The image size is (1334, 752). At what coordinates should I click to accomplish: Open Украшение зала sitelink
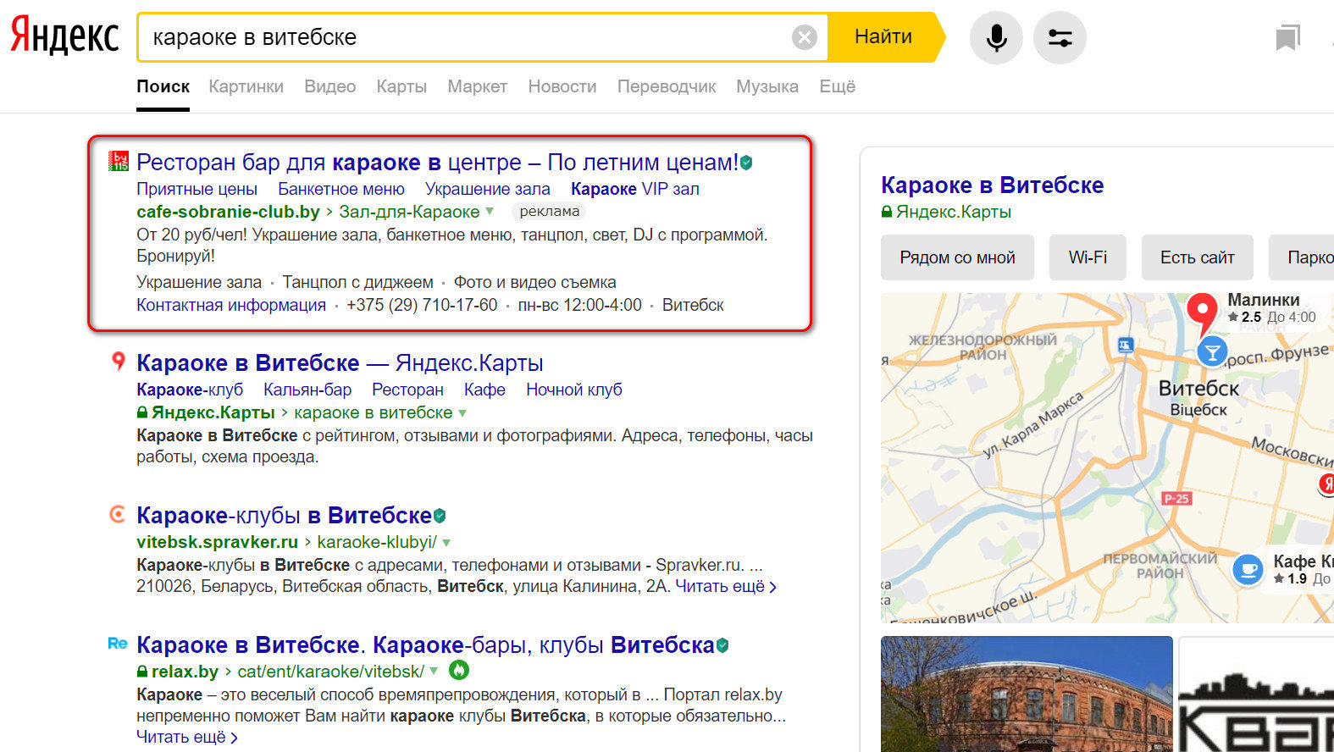[x=488, y=189]
